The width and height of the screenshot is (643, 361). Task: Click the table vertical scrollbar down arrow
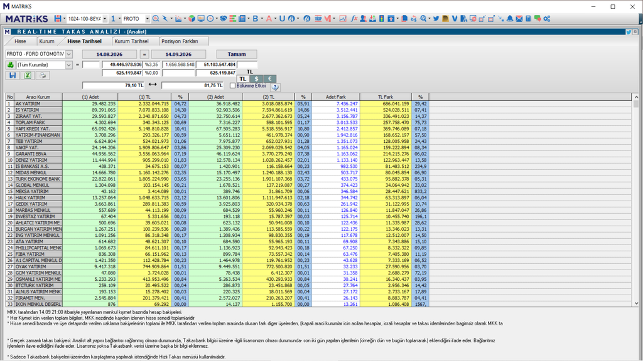636,304
